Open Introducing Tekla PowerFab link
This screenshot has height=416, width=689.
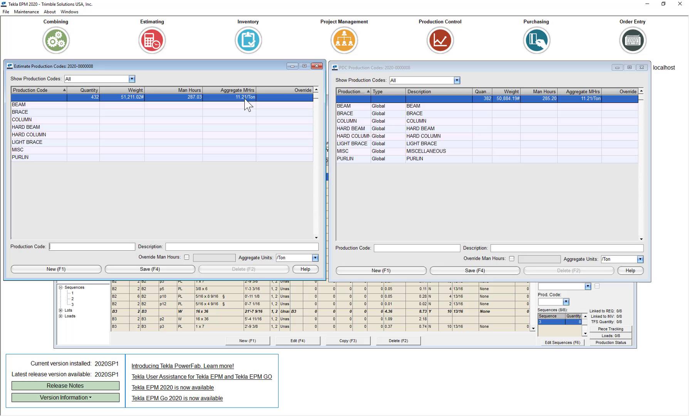[x=183, y=366]
